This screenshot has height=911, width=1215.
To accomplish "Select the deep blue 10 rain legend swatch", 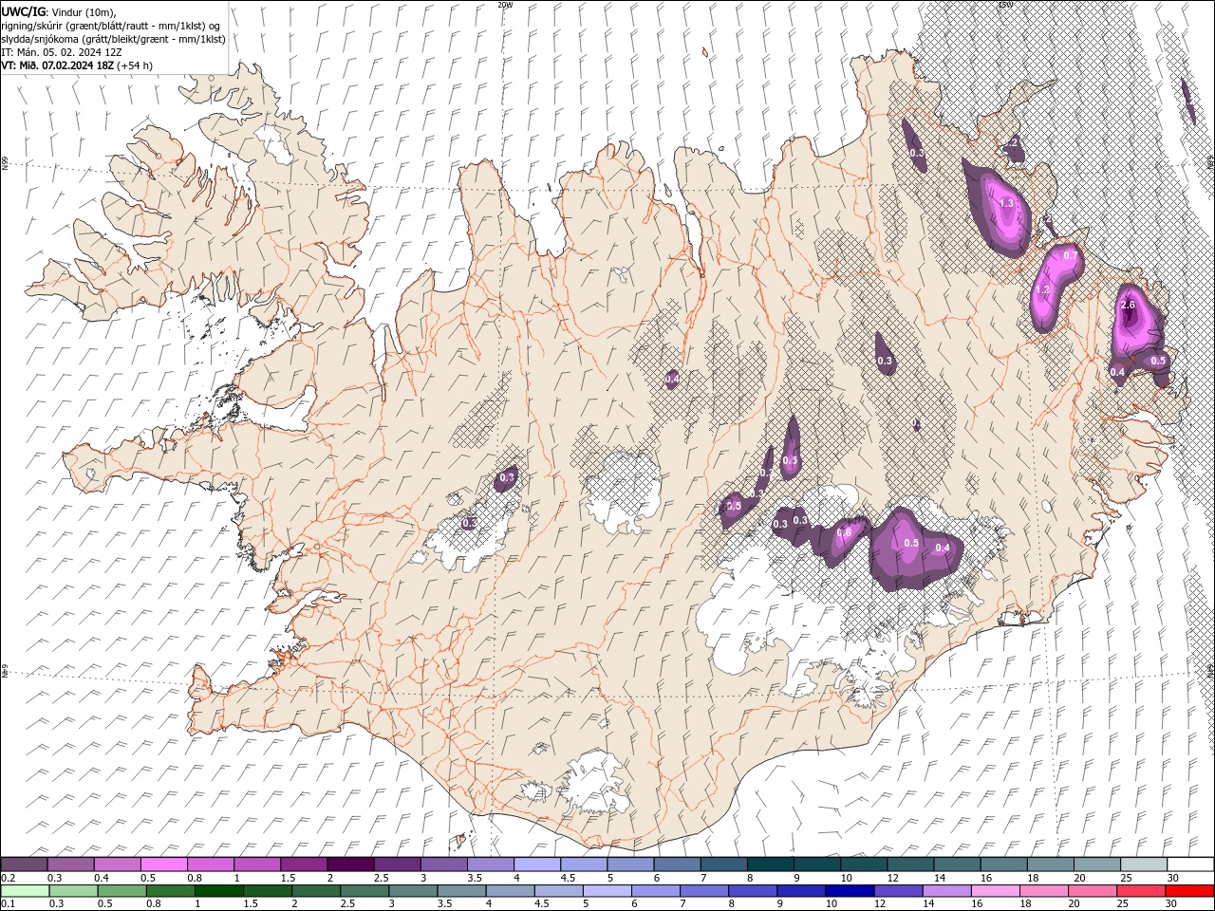I will (x=850, y=891).
